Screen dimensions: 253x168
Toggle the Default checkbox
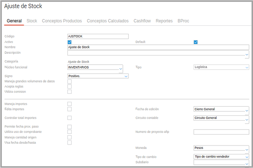tap(196, 42)
